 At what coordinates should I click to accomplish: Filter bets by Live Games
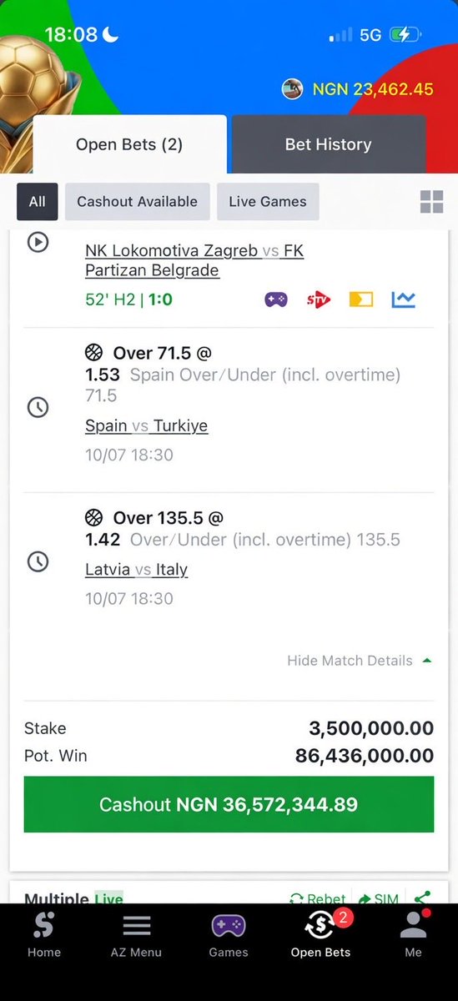(x=268, y=201)
